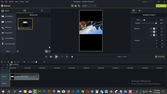The width and height of the screenshot is (167, 94).
Task: Enable the crop mode tool
Action: 79,6
